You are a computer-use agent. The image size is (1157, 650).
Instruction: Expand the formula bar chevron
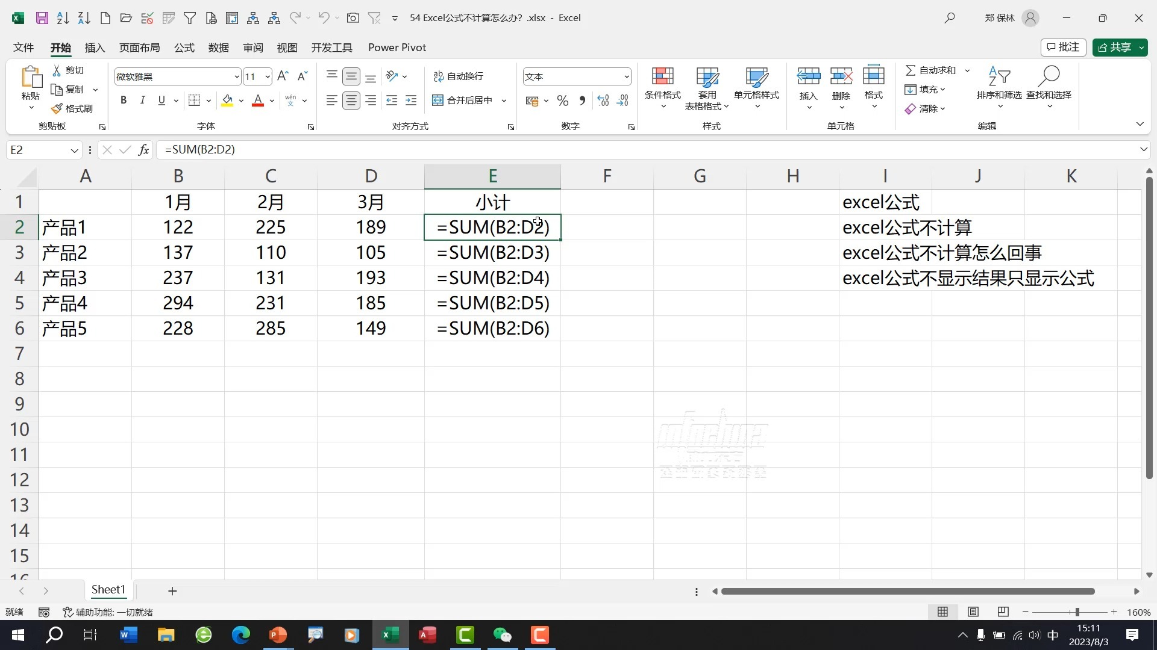(x=1143, y=149)
